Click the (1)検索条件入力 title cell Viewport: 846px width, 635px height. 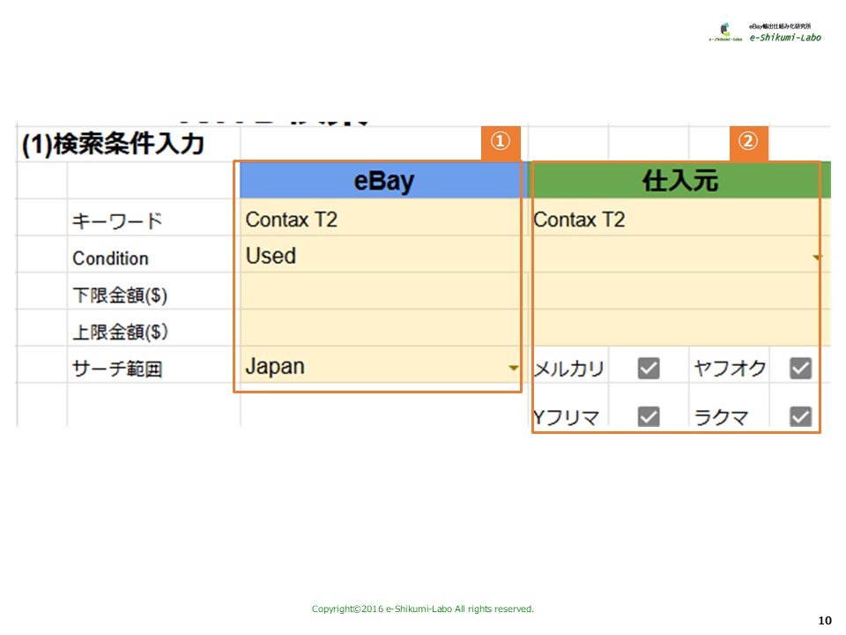(x=114, y=144)
